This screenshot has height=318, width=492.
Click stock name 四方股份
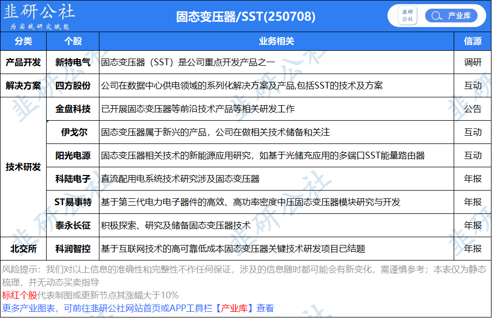coord(73,85)
